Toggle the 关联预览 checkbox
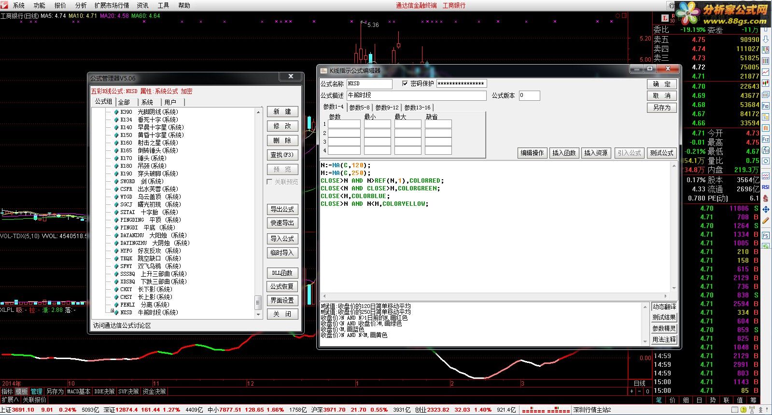Image resolution: width=772 pixels, height=415 pixels. point(269,182)
